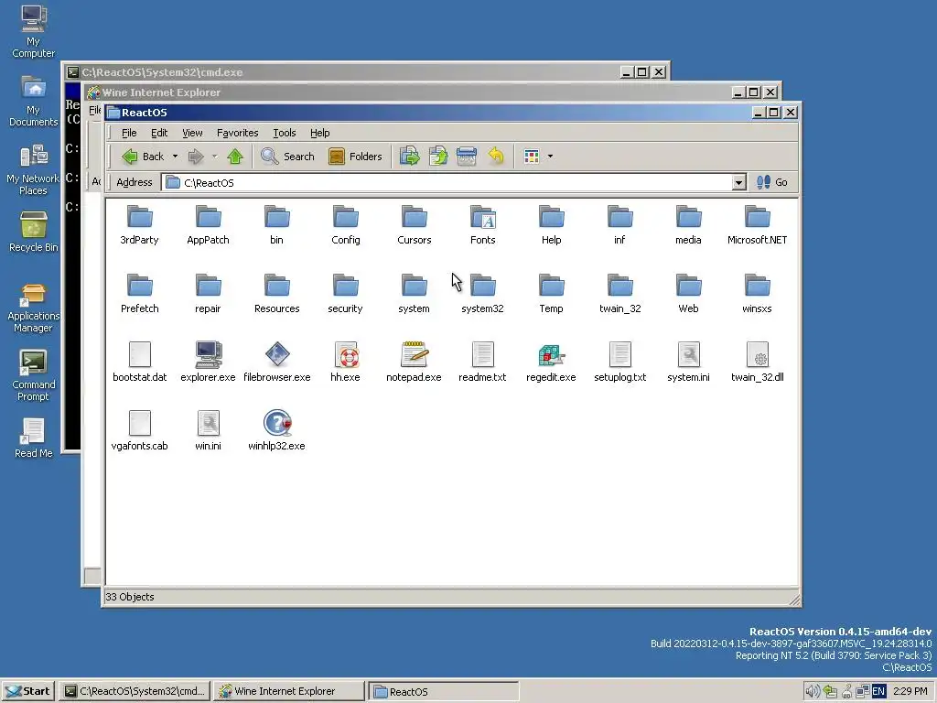Select winhlp32.exe file
Viewport: 937px width, 703px height.
click(276, 430)
